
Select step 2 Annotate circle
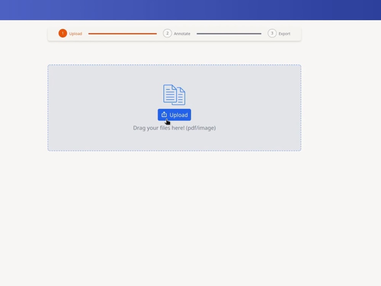167,33
